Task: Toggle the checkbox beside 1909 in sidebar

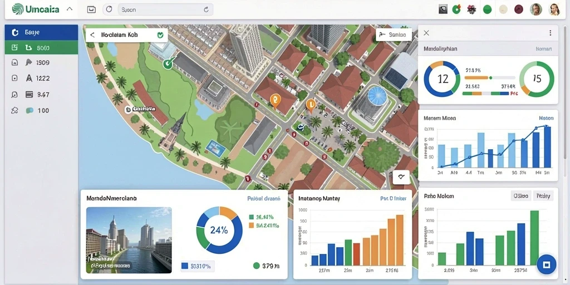Action: [14, 62]
